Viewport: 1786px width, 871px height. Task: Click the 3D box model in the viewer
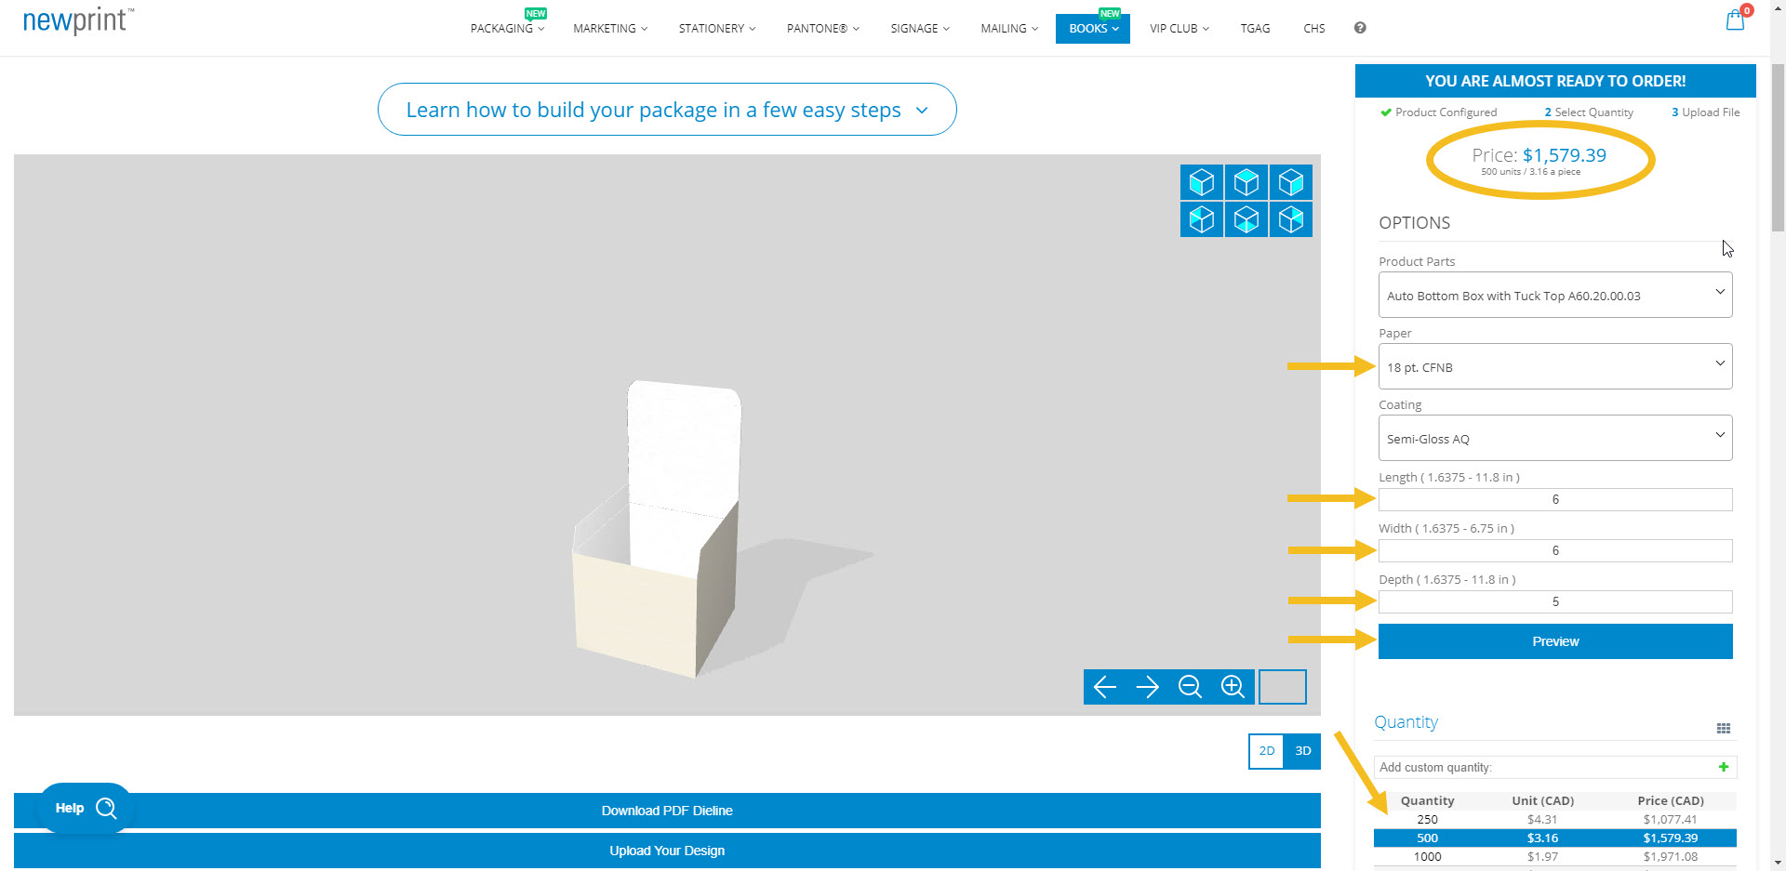(x=656, y=530)
